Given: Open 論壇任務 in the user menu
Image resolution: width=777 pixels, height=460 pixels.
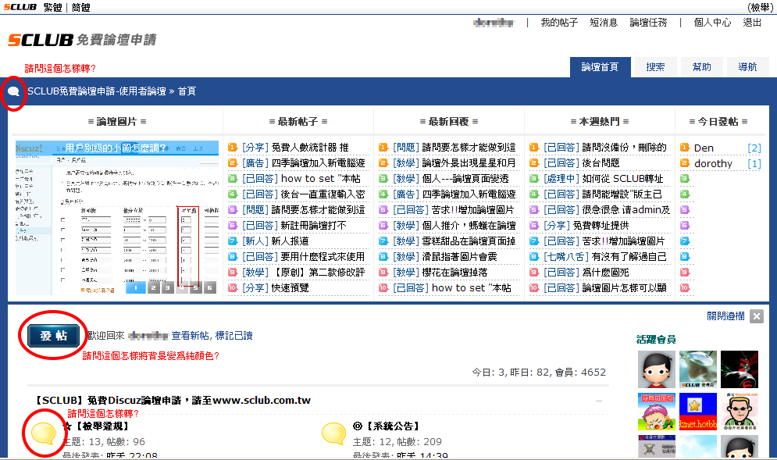Looking at the screenshot, I should (x=649, y=23).
